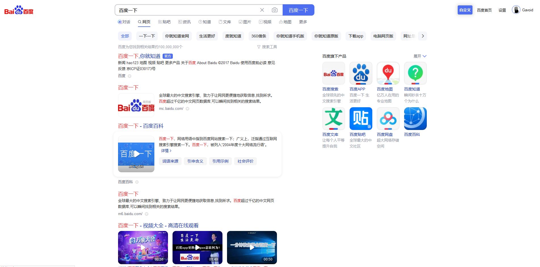This screenshot has height=267, width=540.
Task: Click the 百度一下 search button
Action: (298, 10)
